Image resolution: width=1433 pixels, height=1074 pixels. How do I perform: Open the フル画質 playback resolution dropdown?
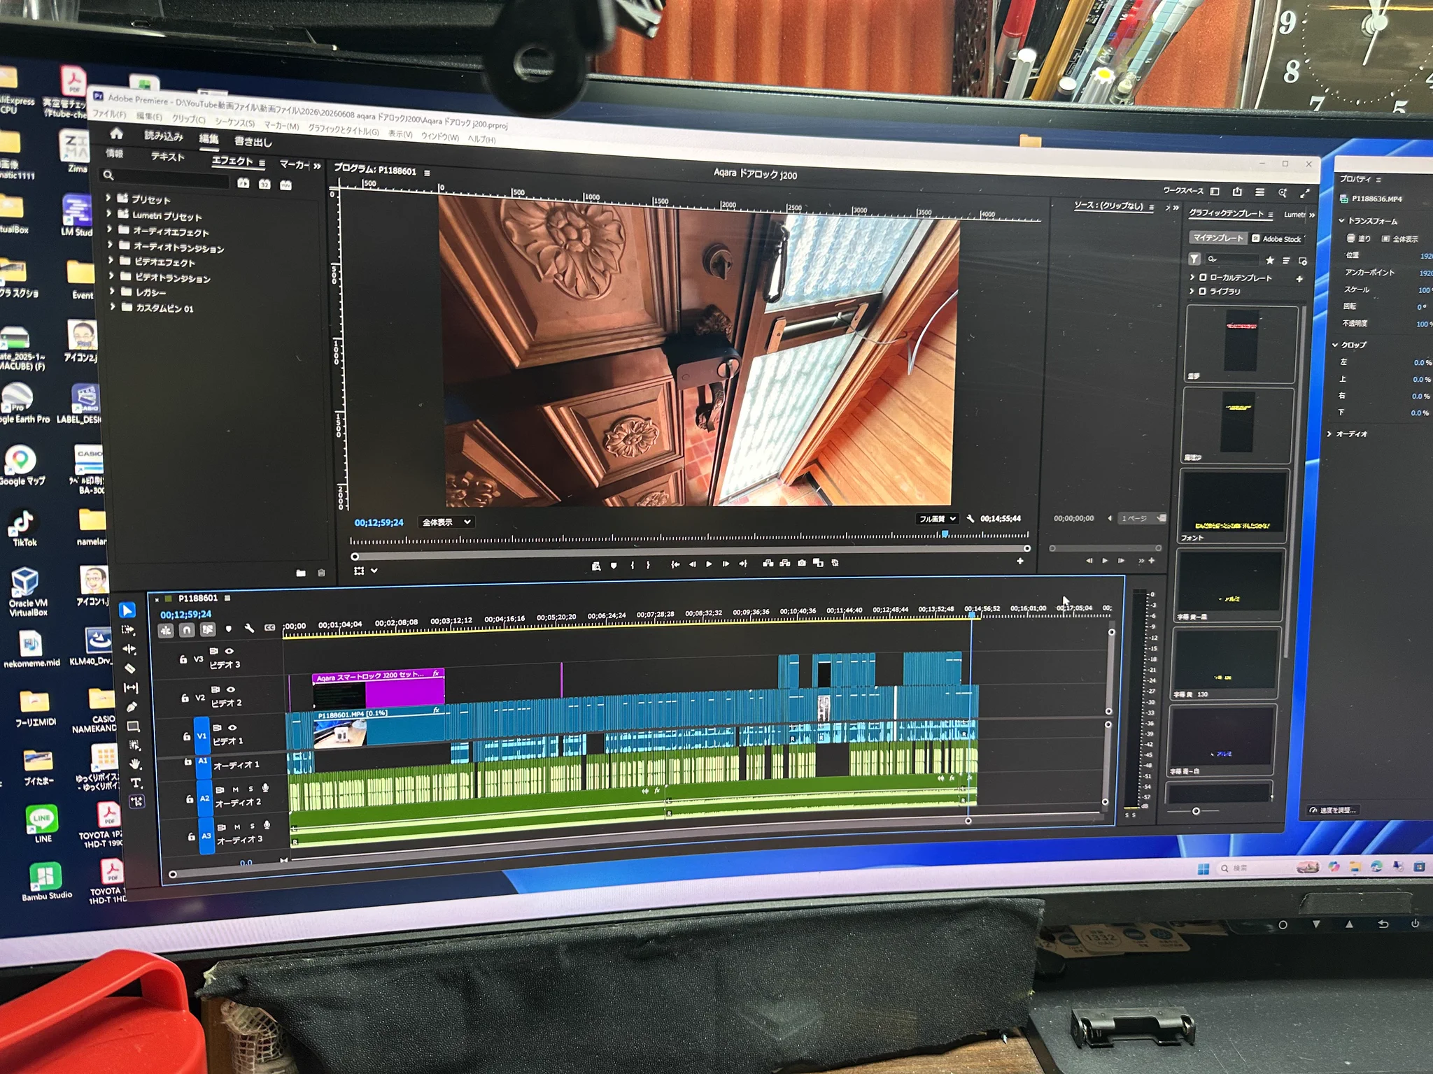pos(938,519)
